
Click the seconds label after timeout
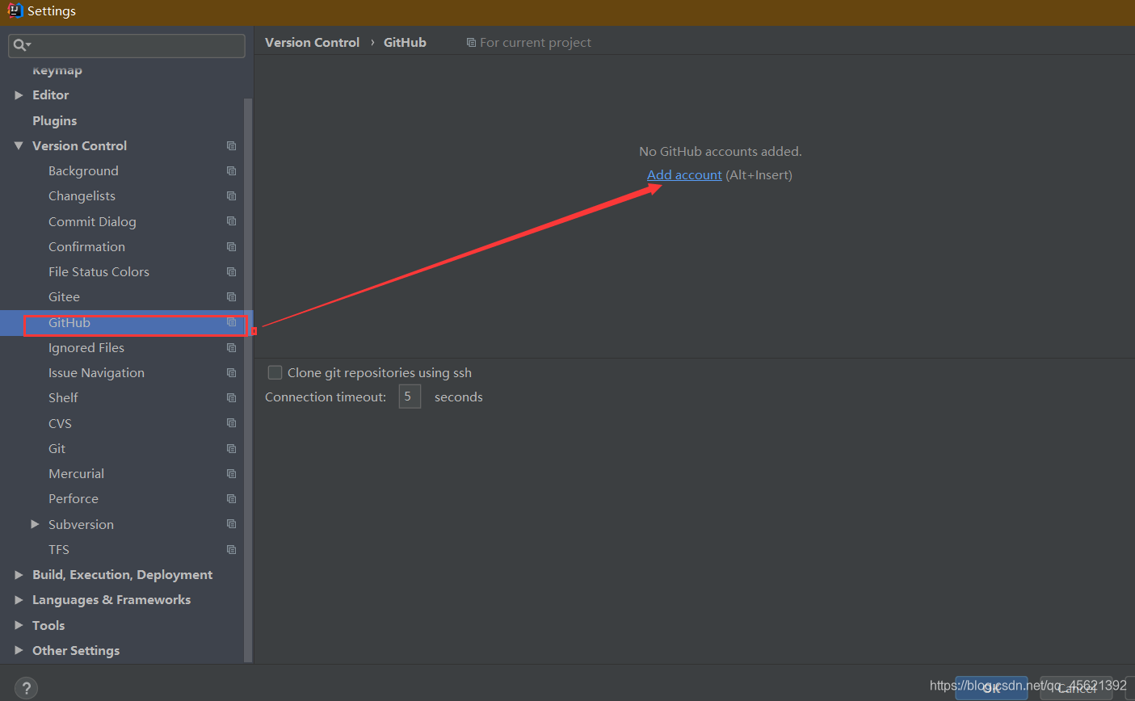click(x=458, y=397)
